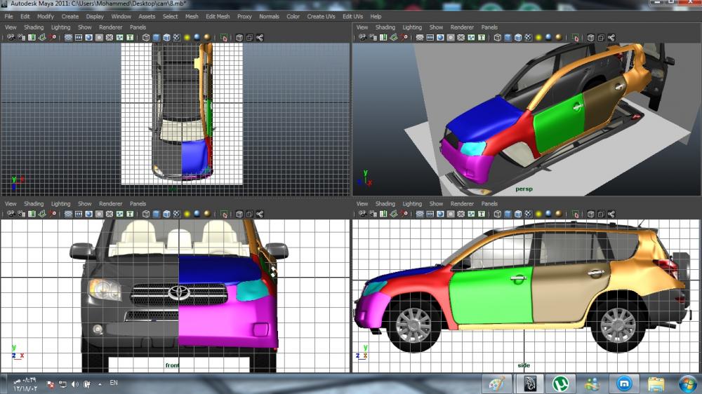Click EN language indicator in taskbar
702x394 pixels.
click(x=114, y=383)
